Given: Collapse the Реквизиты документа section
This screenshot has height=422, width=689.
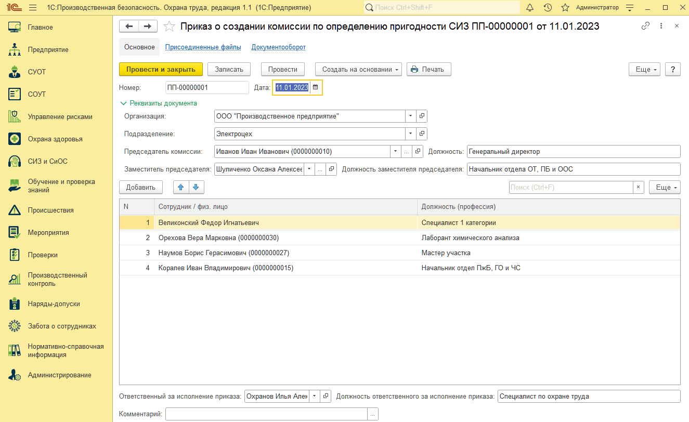Looking at the screenshot, I should point(124,103).
